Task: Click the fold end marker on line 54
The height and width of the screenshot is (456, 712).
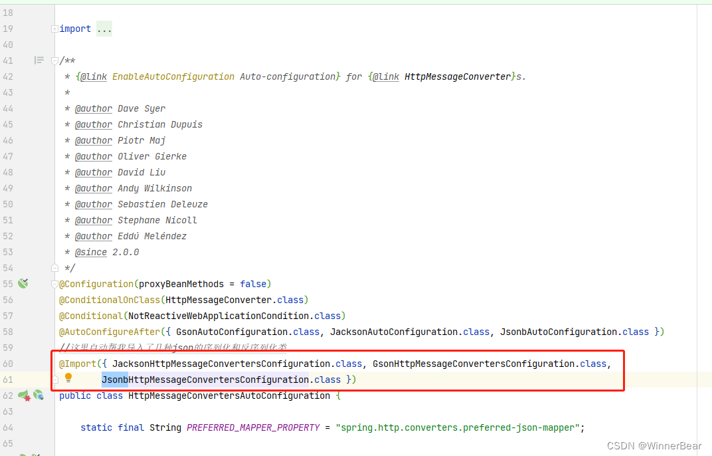Action: point(54,268)
